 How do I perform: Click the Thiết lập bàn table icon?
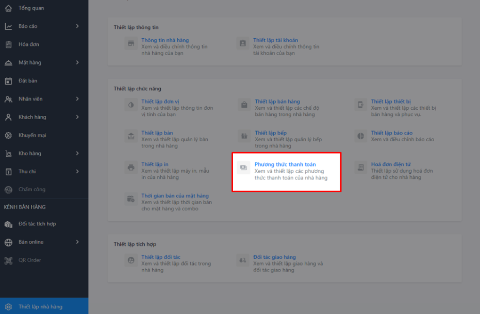pos(131,136)
